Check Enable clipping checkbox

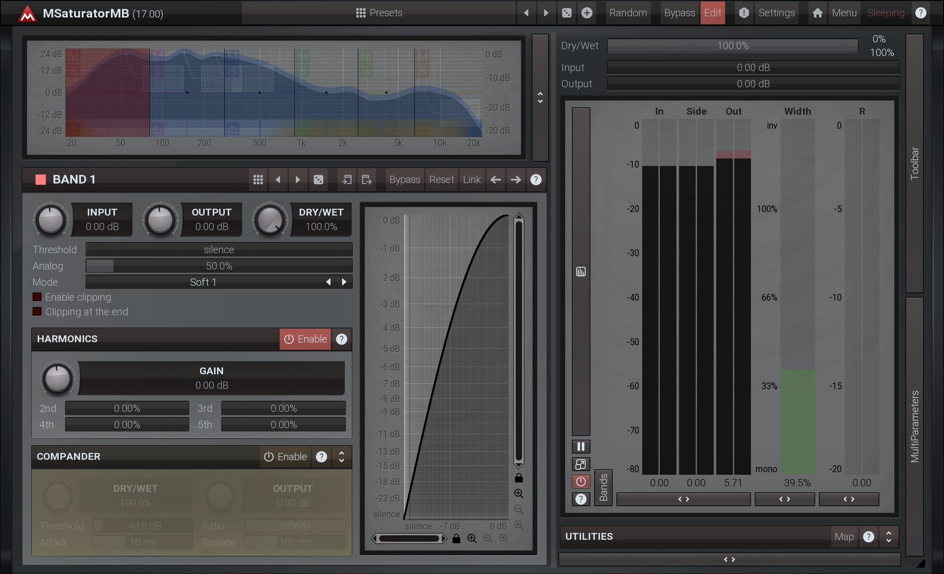click(37, 297)
